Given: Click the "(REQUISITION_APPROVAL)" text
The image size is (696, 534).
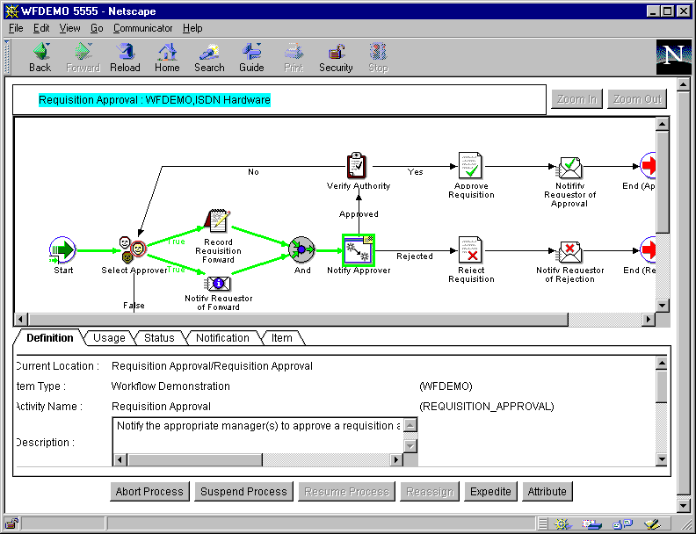Looking at the screenshot, I should click(487, 407).
